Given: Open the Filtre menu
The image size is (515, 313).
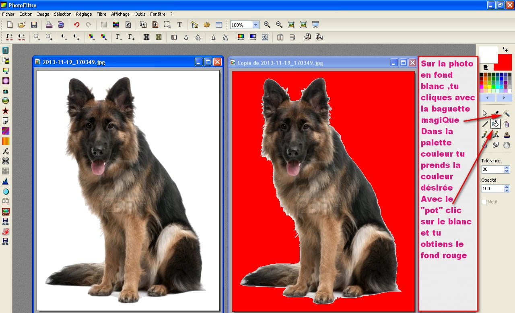Looking at the screenshot, I should [101, 14].
